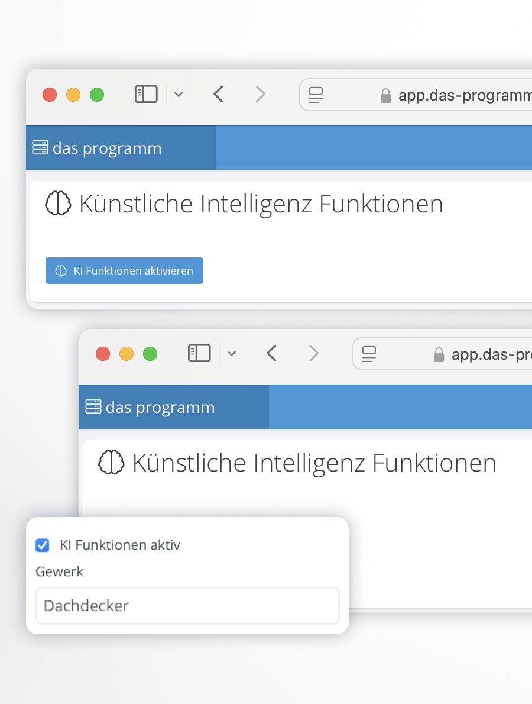Screen dimensions: 532x704
Task: Click lock icon in lower window address bar
Action: point(439,354)
